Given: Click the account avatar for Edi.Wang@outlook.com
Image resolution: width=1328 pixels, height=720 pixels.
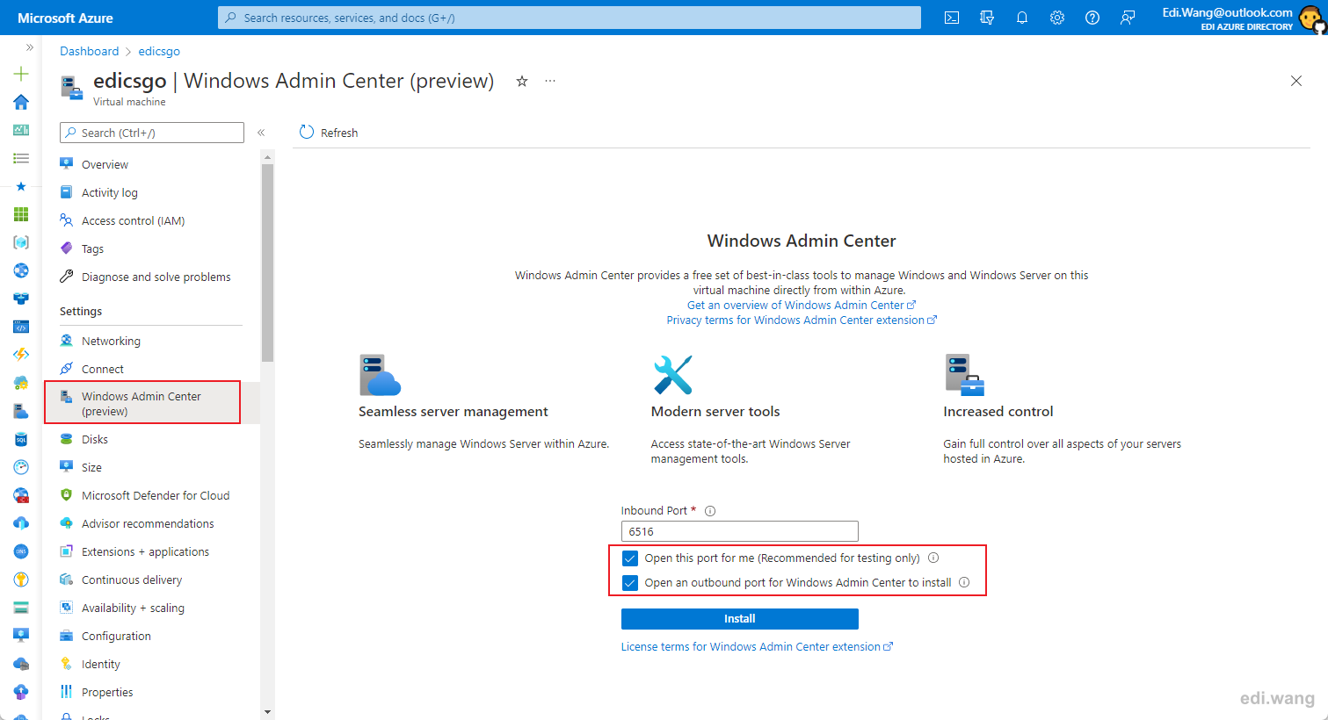Looking at the screenshot, I should (x=1312, y=18).
